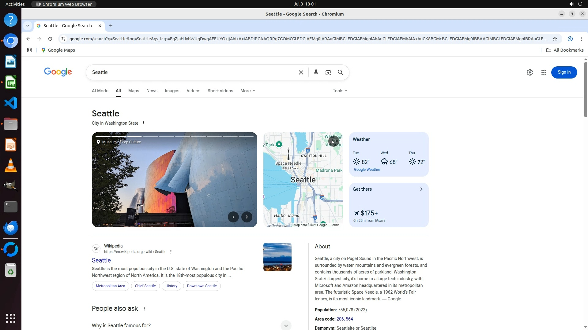Show next Seattle carousel photo
Image resolution: width=588 pixels, height=330 pixels.
[247, 217]
